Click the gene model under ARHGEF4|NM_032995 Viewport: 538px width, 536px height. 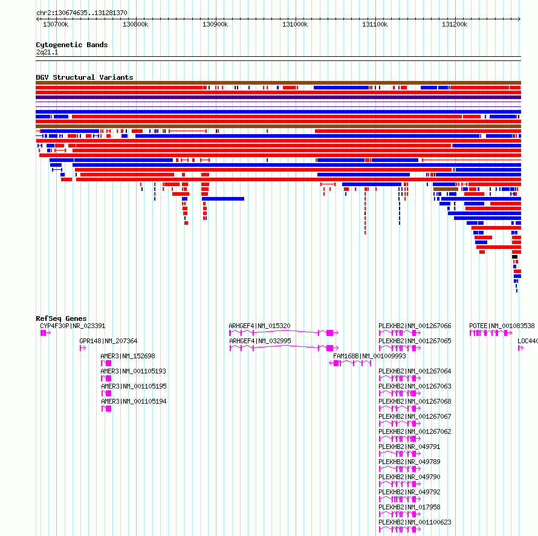click(284, 347)
